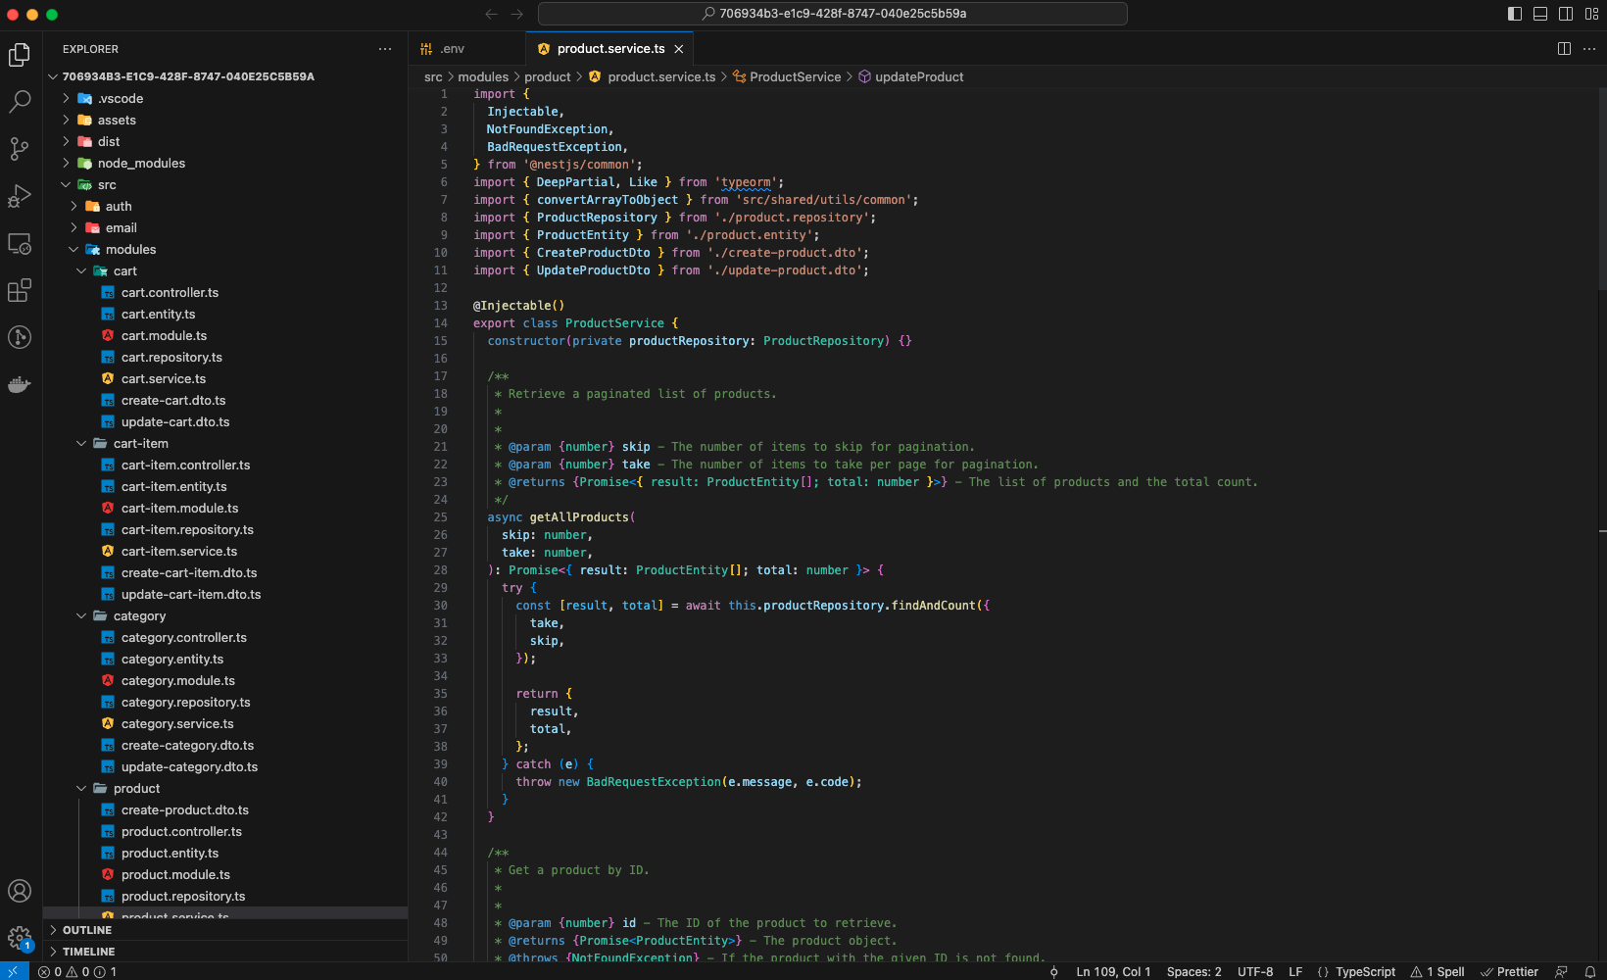1607x980 pixels.
Task: Expand the OUTLINE section
Action: coord(87,930)
